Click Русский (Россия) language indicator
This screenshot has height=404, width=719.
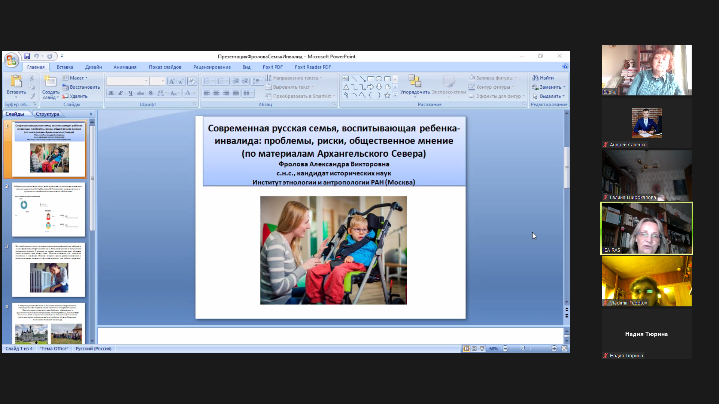pyautogui.click(x=94, y=349)
